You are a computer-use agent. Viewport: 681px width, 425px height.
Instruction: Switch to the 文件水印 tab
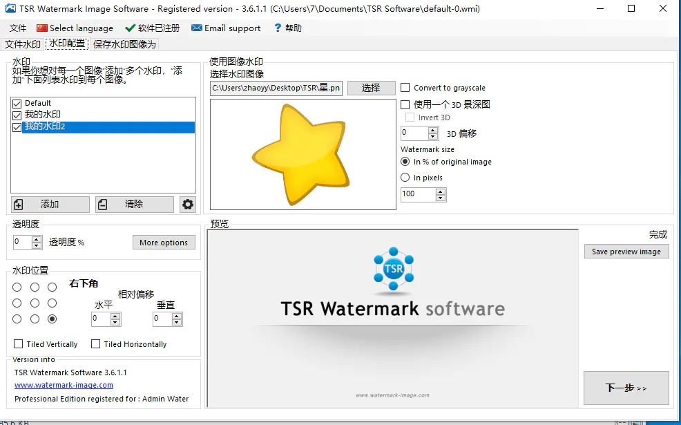pos(21,43)
